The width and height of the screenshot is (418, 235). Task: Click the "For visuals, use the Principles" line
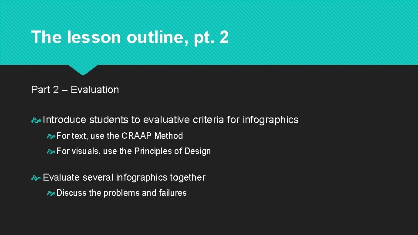click(x=134, y=151)
